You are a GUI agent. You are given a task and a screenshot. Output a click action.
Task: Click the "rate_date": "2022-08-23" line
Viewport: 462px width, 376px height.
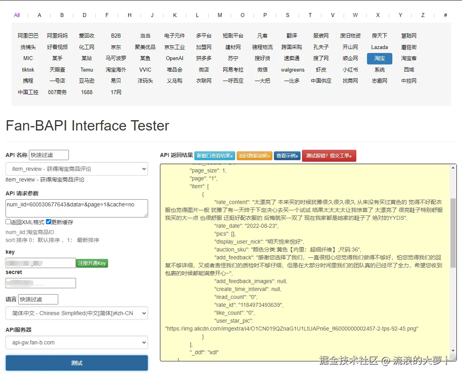coord(246,226)
